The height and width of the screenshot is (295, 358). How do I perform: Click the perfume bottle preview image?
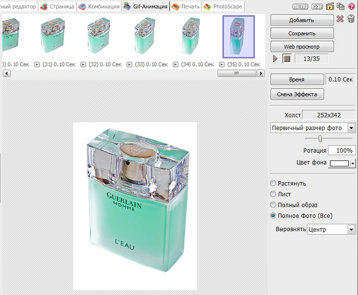pos(135,206)
